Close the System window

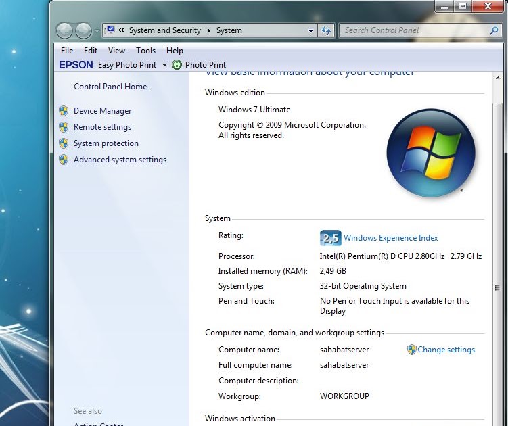coord(488,6)
